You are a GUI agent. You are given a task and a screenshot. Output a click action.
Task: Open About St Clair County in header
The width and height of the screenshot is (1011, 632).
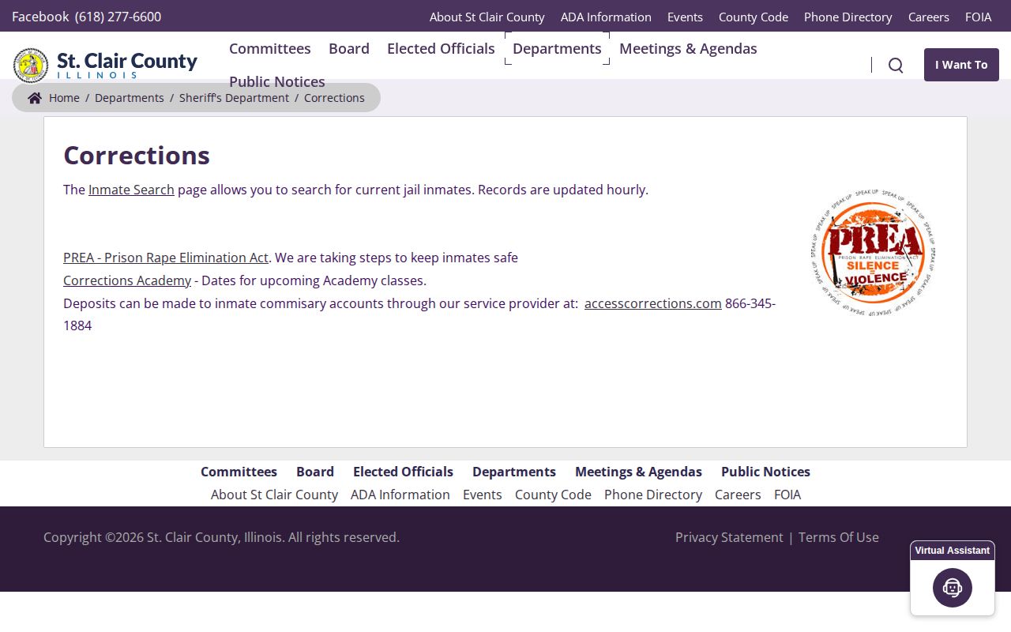[487, 17]
